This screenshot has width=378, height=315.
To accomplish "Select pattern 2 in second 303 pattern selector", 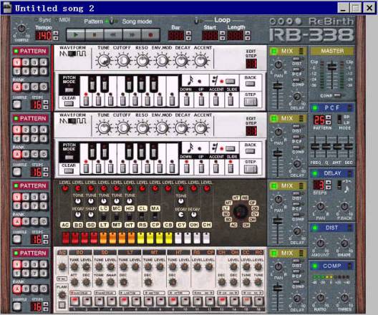I will (x=26, y=130).
